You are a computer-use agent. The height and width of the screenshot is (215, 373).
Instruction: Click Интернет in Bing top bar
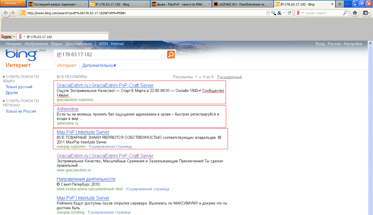(14, 44)
